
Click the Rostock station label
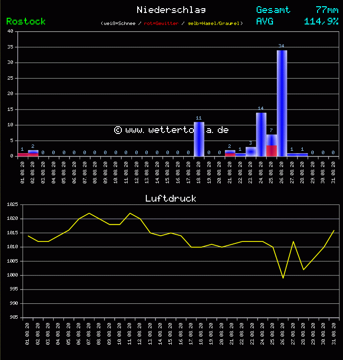(26, 21)
